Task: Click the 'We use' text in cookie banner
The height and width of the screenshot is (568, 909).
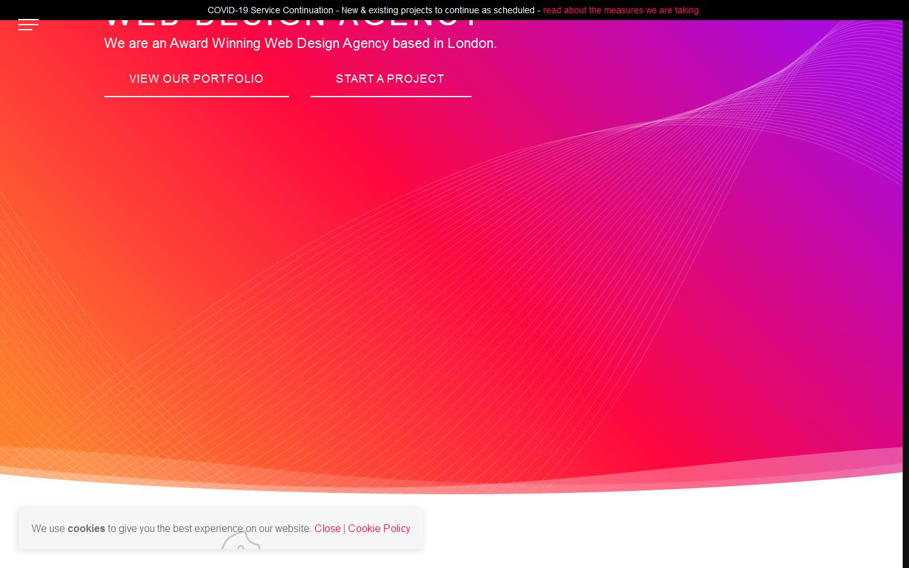Action: click(48, 528)
